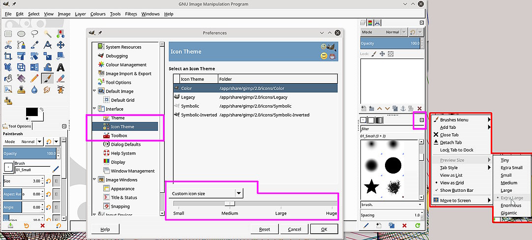Image resolution: width=532 pixels, height=240 pixels.
Task: Click the refresh brushes green arrow icon
Action: click(x=417, y=225)
